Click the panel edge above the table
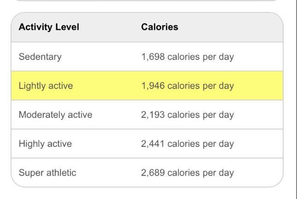Image resolution: width=297 pixels, height=199 pixels. pyautogui.click(x=147, y=0)
